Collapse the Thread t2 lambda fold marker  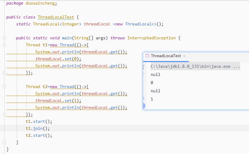pyautogui.click(x=5, y=87)
